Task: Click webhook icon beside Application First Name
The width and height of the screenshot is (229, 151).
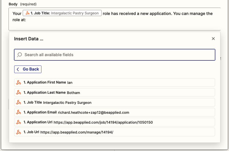Action: click(18, 82)
